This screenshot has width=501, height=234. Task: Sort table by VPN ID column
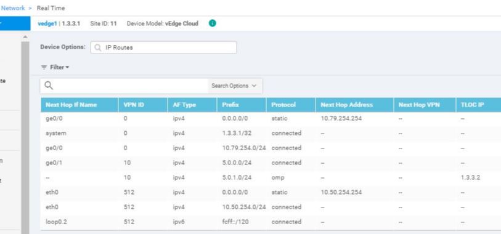(143, 105)
